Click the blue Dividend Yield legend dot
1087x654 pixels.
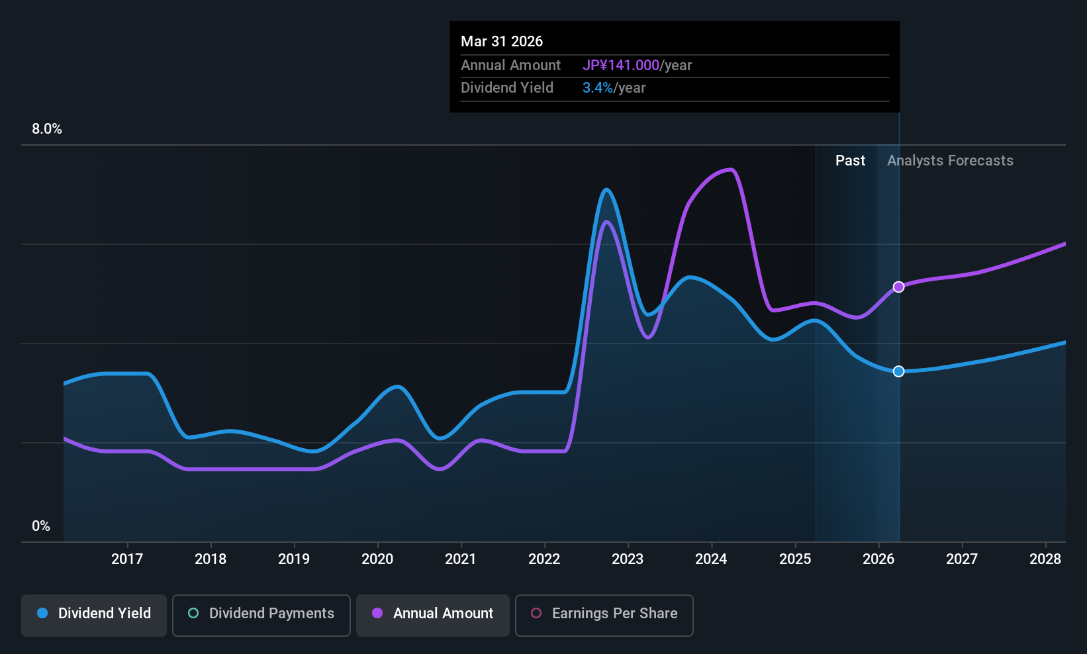(x=42, y=613)
